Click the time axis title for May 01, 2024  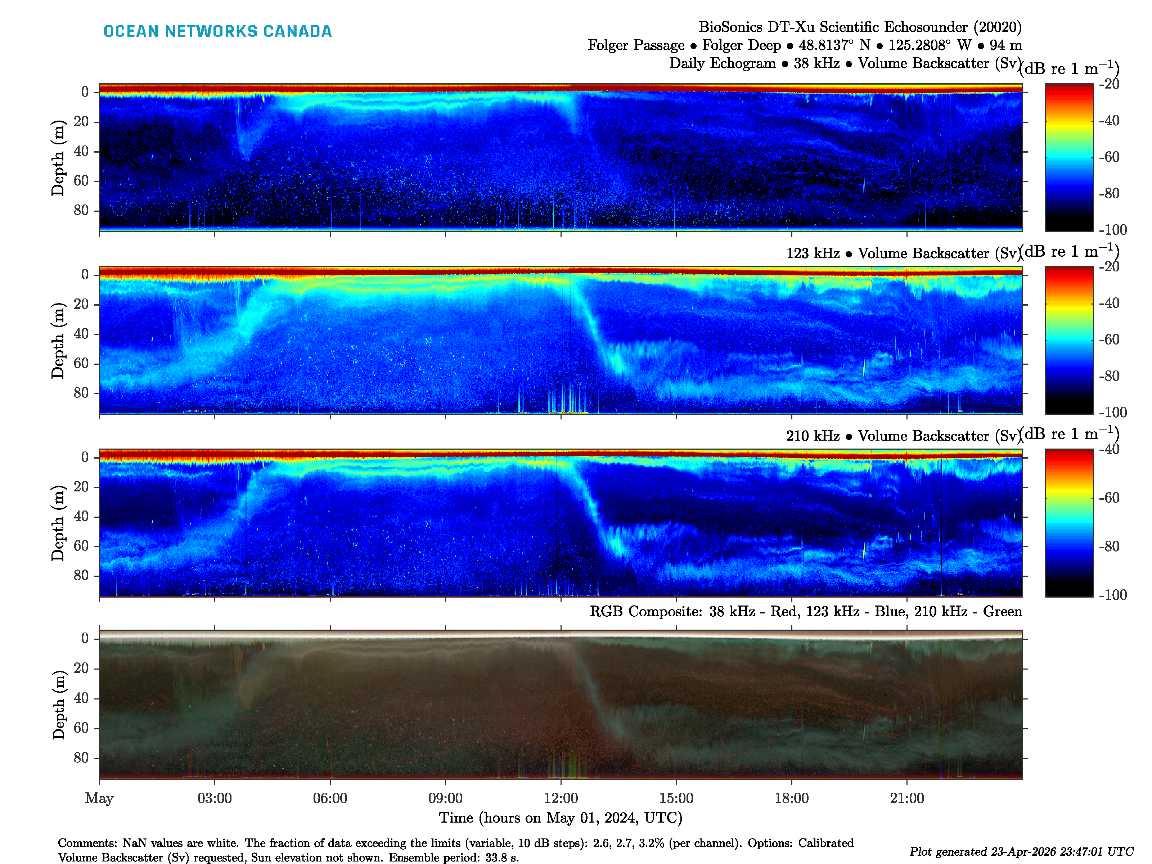561,818
